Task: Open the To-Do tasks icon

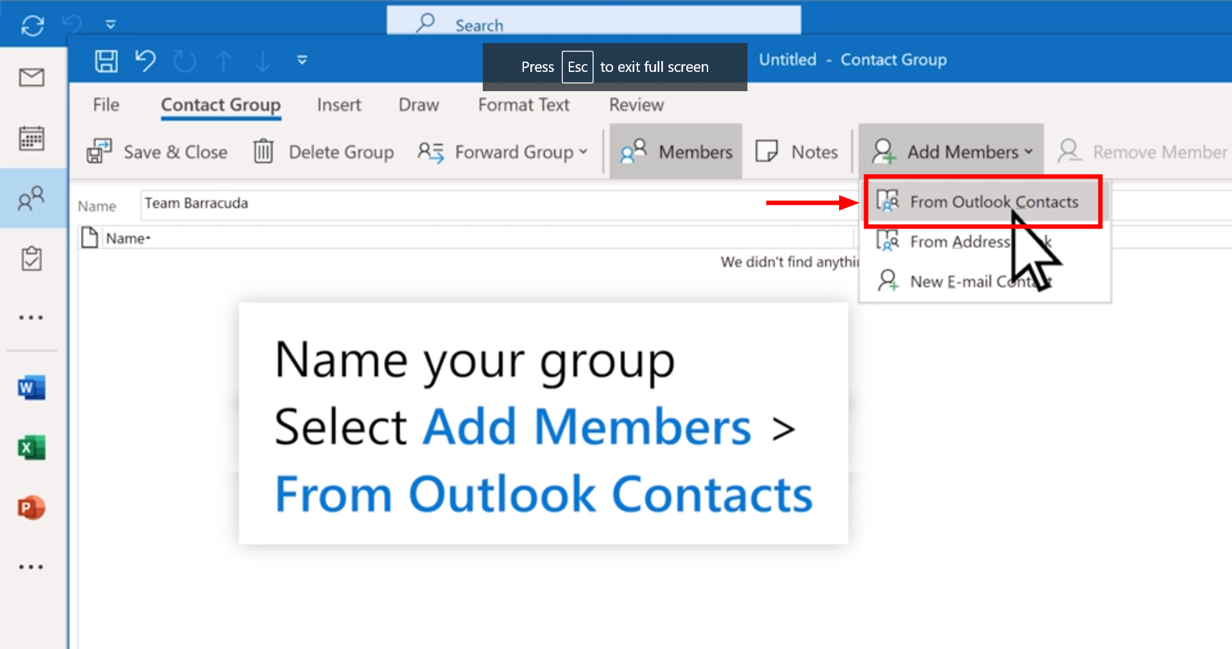Action: click(x=32, y=258)
